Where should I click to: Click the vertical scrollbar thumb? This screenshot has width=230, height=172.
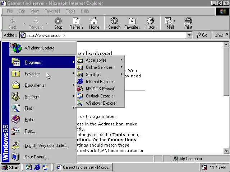click(x=226, y=72)
